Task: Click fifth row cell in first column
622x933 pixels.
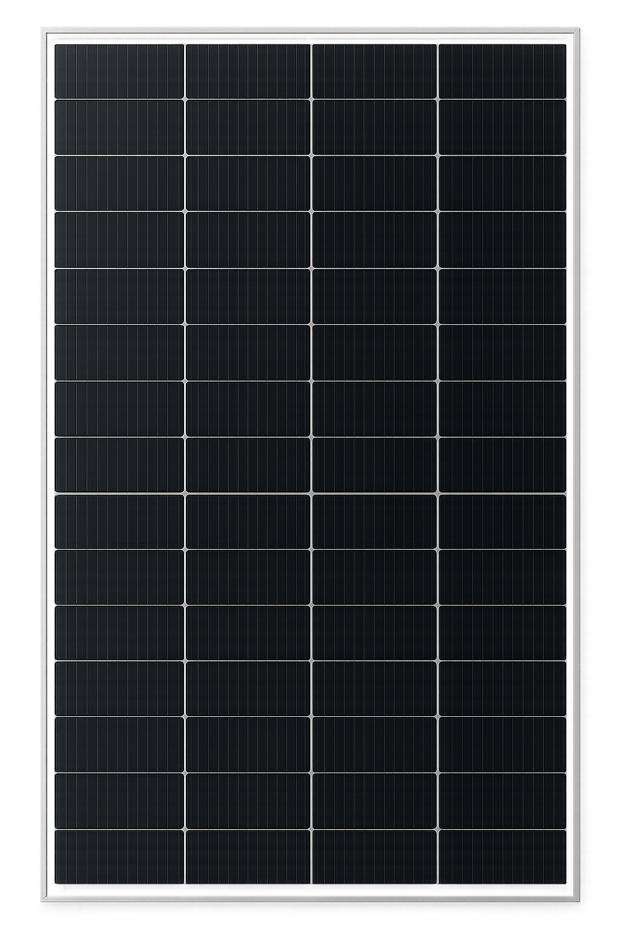Action: [119, 296]
